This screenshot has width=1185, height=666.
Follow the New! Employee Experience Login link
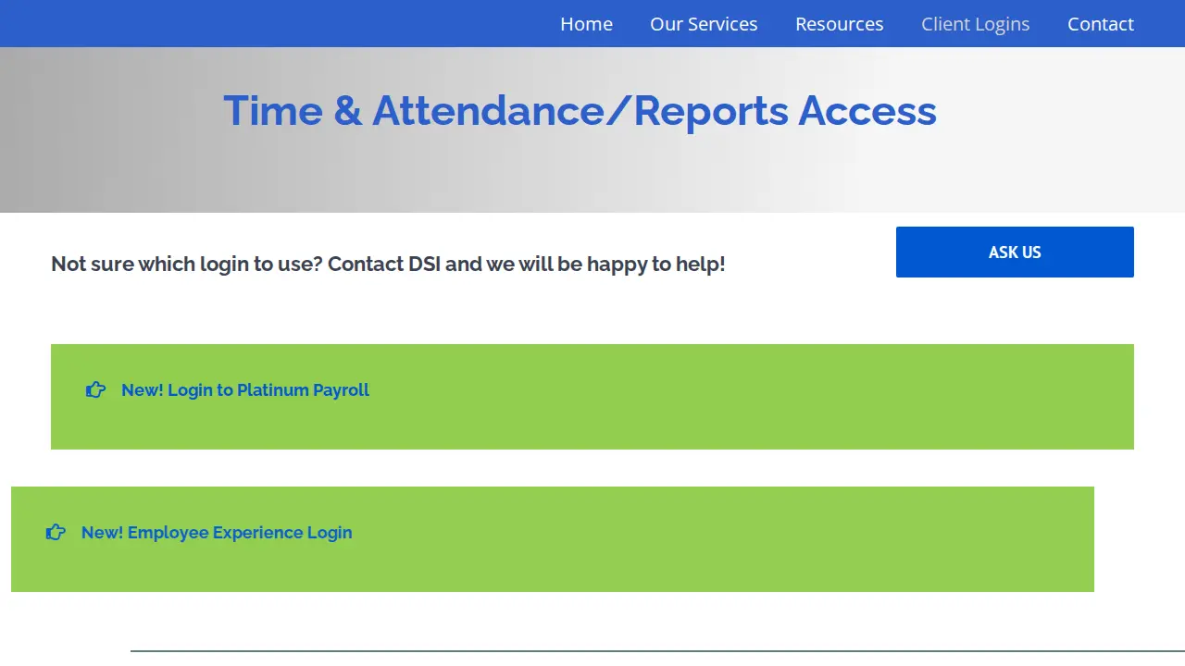pyautogui.click(x=217, y=533)
